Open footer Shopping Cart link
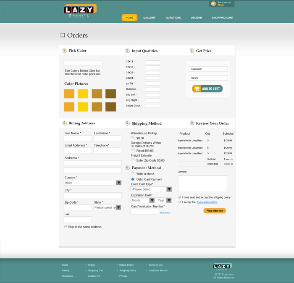 (96, 270)
